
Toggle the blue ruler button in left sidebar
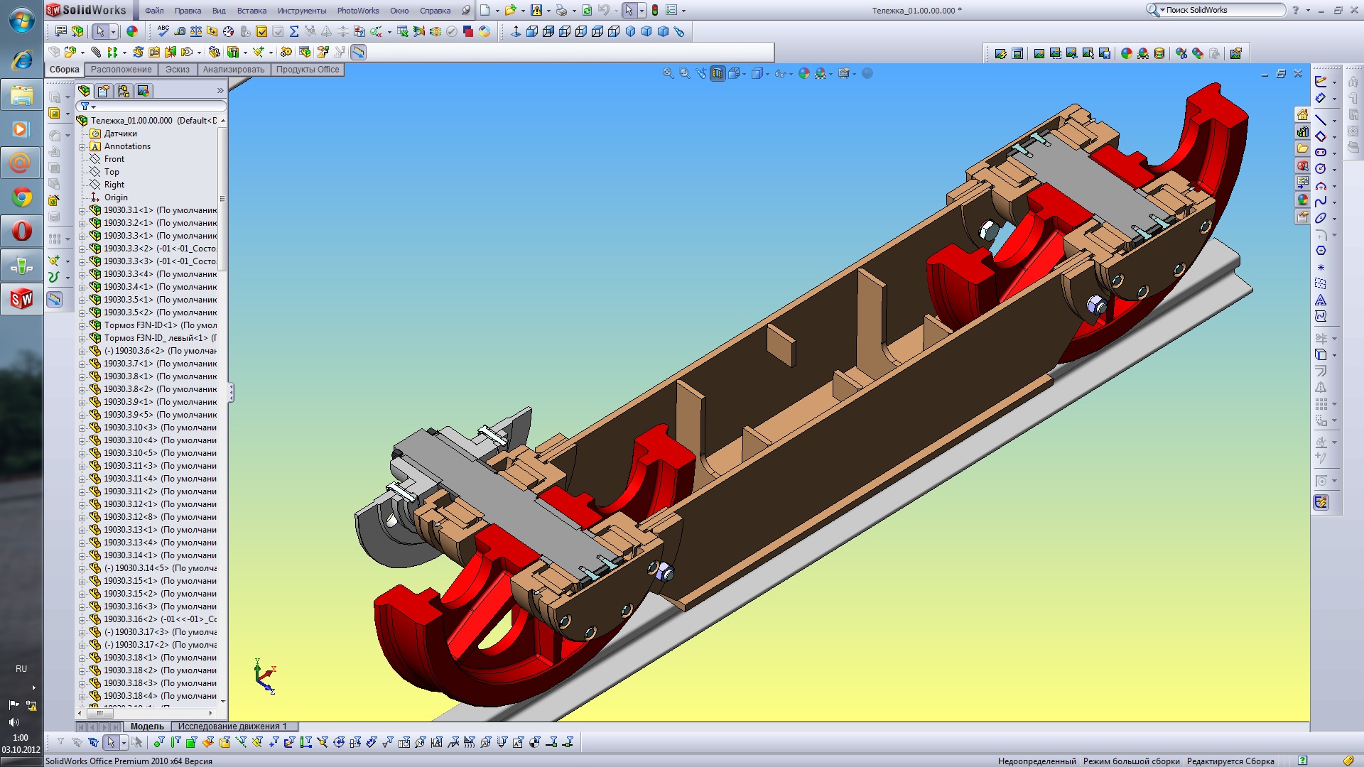click(x=54, y=300)
